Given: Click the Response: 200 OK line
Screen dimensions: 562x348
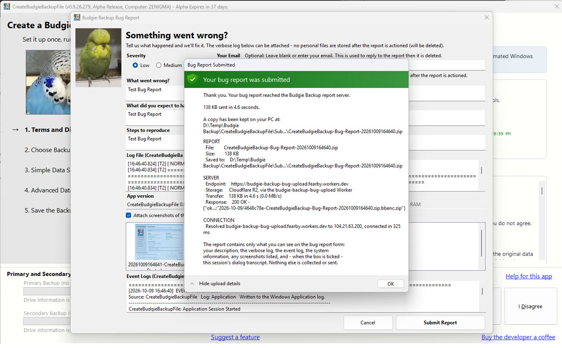Looking at the screenshot, I should [227, 202].
